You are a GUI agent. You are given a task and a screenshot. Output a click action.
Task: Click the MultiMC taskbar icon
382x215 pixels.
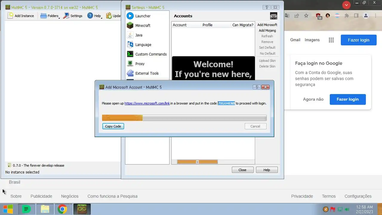[x=82, y=209]
